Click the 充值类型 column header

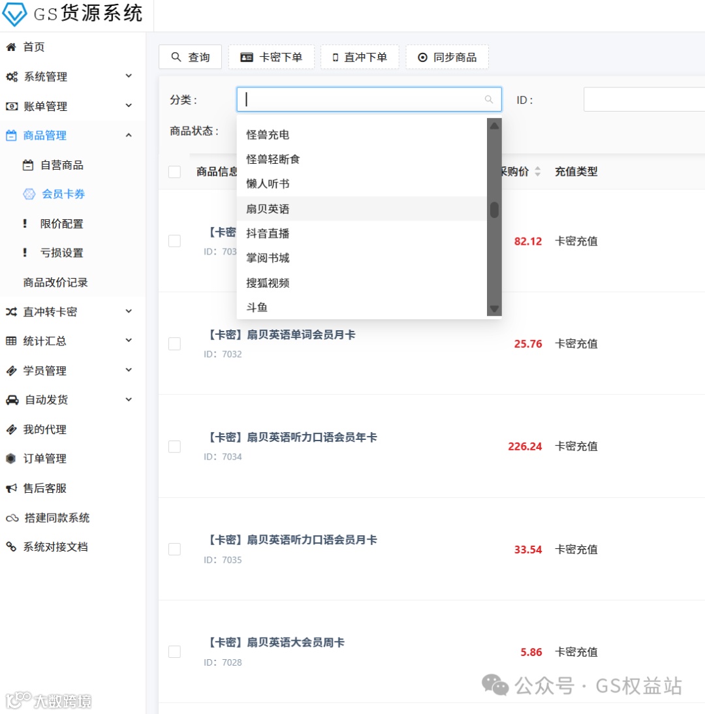tap(576, 172)
